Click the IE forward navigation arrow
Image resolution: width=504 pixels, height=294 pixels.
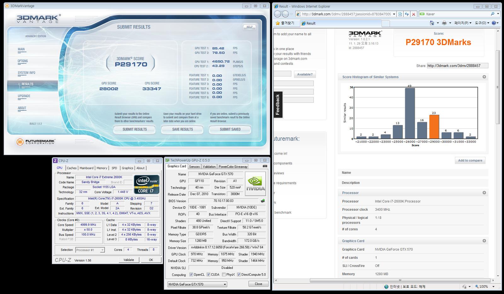(x=285, y=14)
